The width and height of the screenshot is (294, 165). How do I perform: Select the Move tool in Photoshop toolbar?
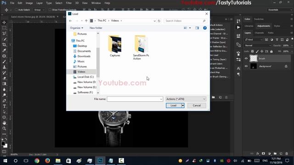pos(4,22)
